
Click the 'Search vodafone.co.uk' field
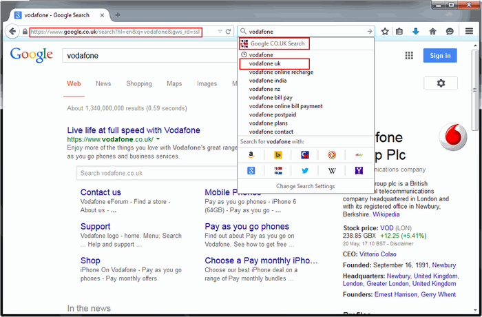click(157, 173)
